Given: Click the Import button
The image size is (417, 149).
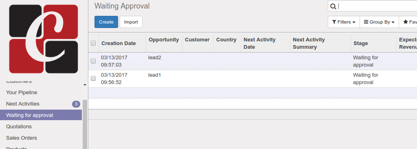Looking at the screenshot, I should (x=131, y=22).
